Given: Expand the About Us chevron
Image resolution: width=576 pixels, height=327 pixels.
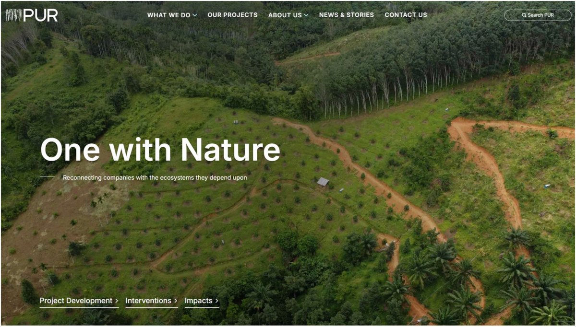Looking at the screenshot, I should point(306,15).
